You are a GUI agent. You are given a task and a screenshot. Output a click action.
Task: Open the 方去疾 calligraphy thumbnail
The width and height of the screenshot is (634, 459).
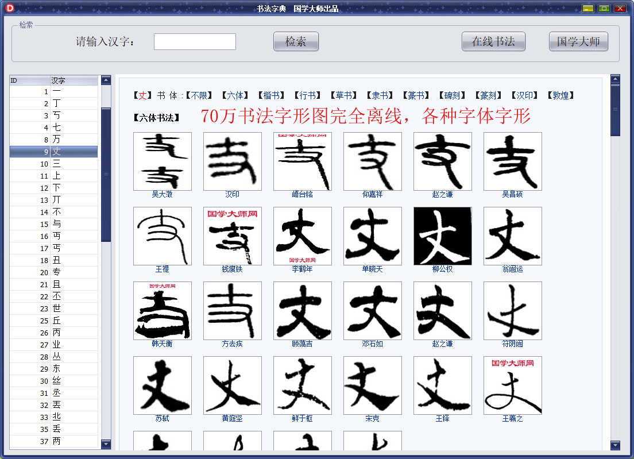pos(233,311)
